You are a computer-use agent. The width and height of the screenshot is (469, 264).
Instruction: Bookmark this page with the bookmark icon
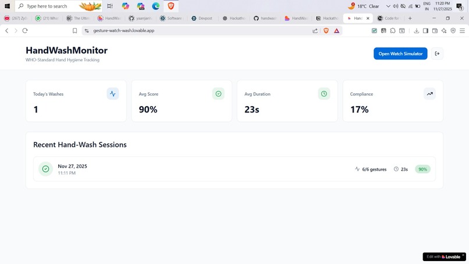(x=75, y=30)
